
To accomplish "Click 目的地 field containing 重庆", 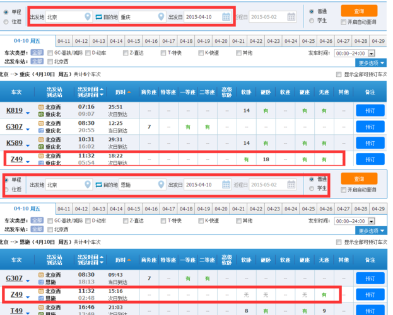I will 143,17.
